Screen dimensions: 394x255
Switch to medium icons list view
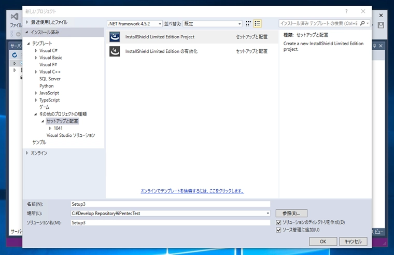point(258,23)
